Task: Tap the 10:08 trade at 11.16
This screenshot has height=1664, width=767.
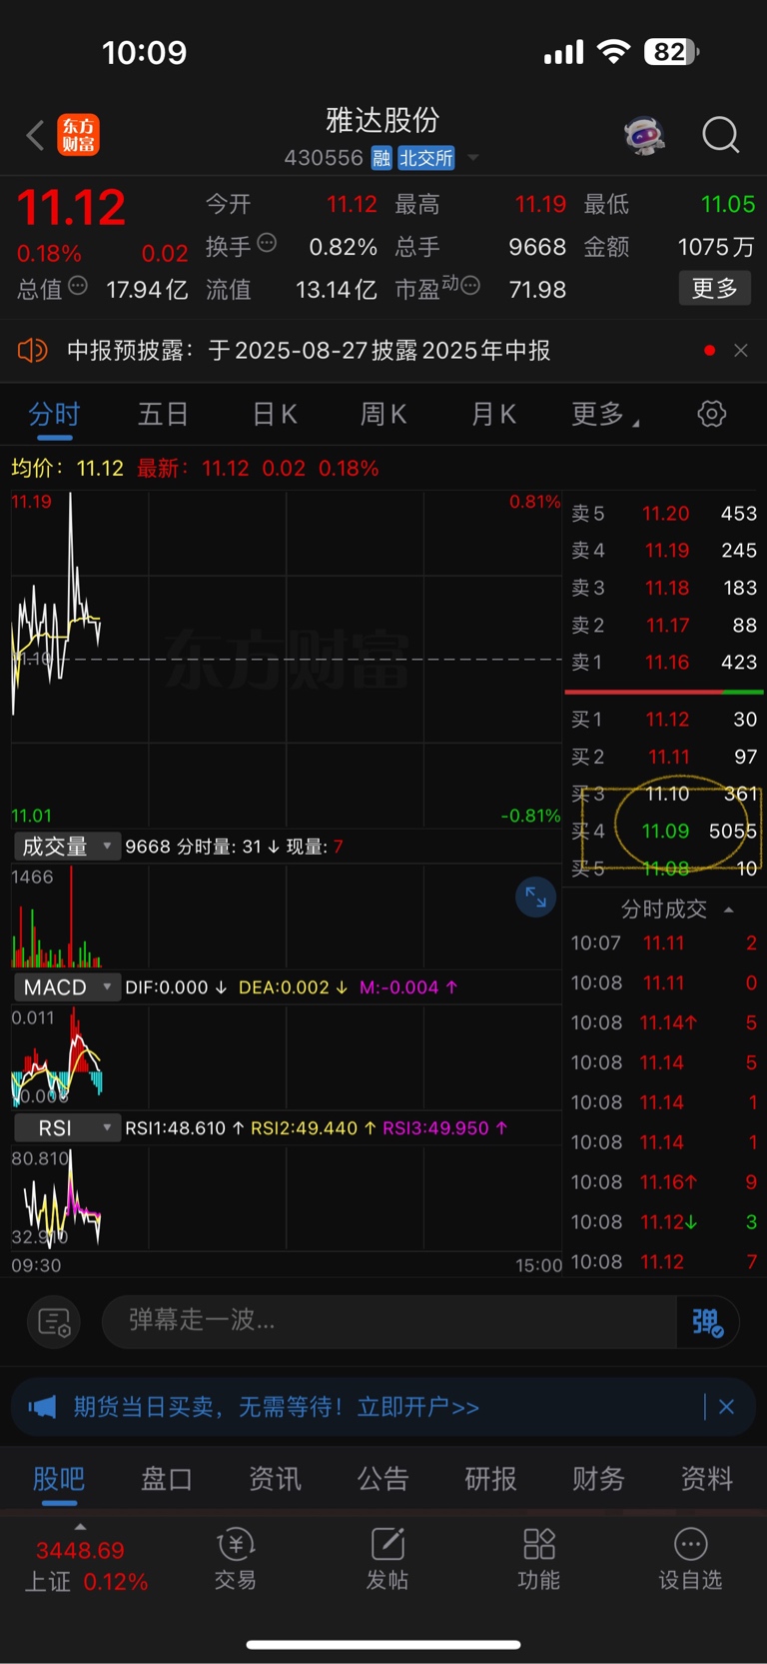Action: (x=664, y=1182)
